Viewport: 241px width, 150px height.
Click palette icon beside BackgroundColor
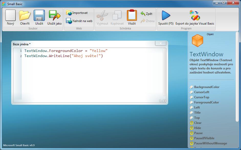pyautogui.click(x=191, y=87)
